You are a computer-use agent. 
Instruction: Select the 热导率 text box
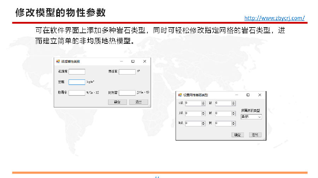(77, 93)
